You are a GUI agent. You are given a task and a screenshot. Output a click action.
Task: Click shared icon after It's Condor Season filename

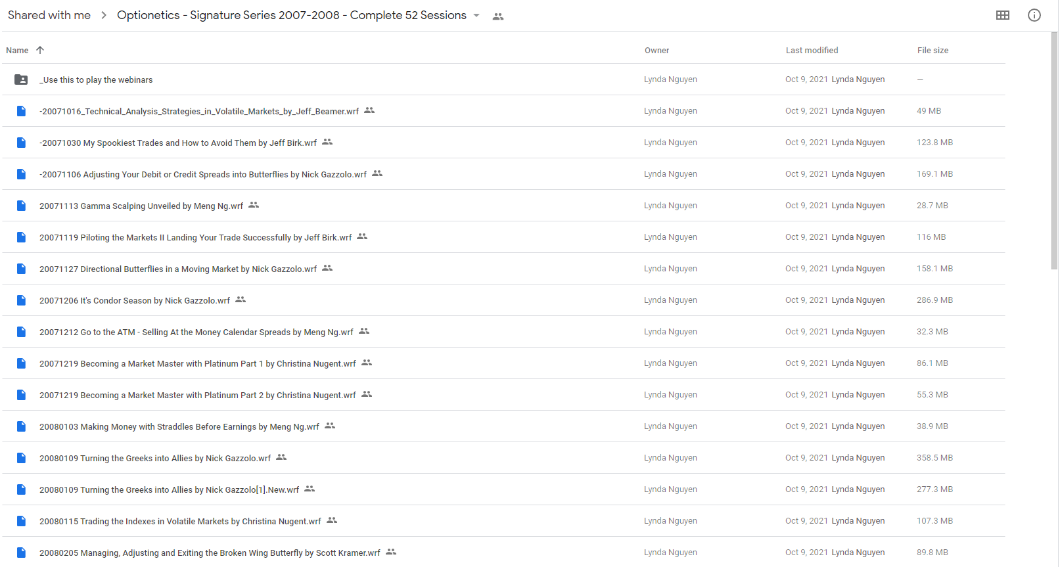241,300
